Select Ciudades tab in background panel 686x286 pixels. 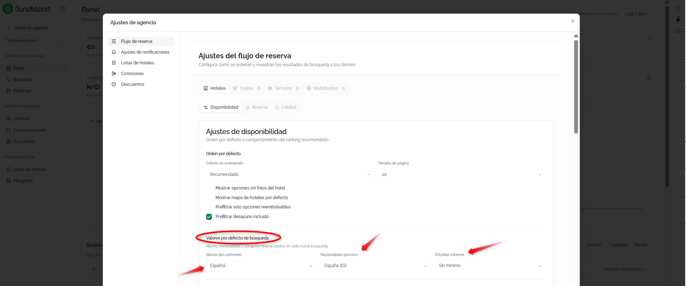[x=618, y=245]
